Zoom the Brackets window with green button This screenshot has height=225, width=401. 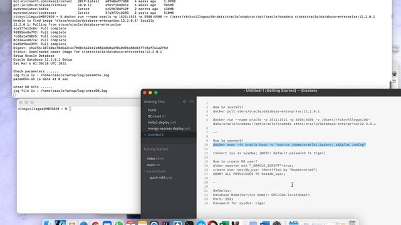tap(156, 92)
